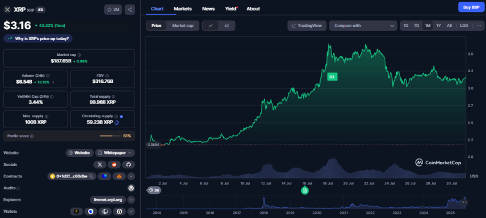This screenshot has width=486, height=218.
Task: Open the TradingView chart button
Action: pyautogui.click(x=307, y=26)
